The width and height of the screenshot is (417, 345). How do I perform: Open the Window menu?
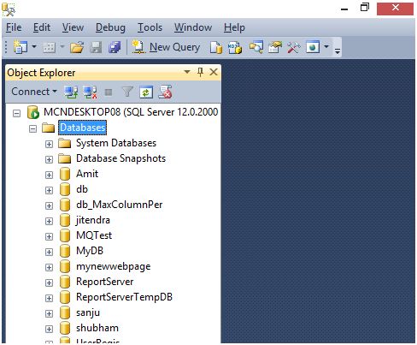click(193, 27)
